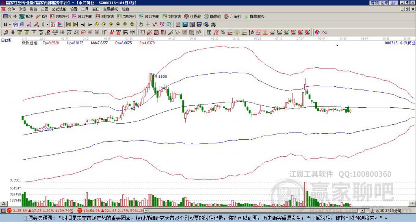The width and height of the screenshot is (416, 222).
Task: Click the red floppy disk save icon
Action: click(199, 25)
